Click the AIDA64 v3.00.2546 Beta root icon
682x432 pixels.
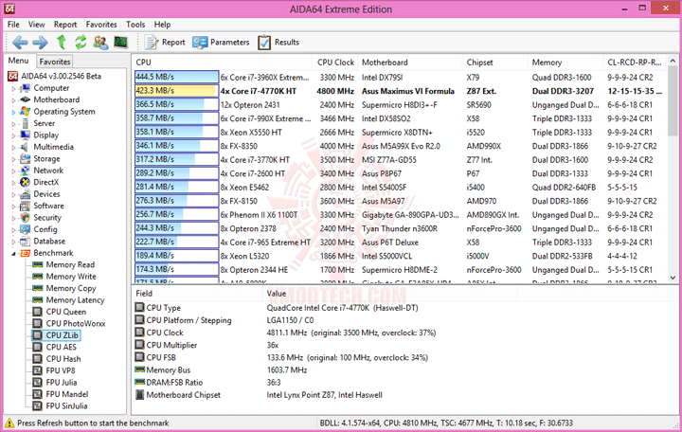click(x=13, y=76)
